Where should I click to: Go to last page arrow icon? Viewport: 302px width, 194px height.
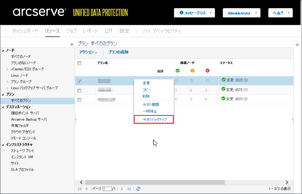click(x=129, y=189)
